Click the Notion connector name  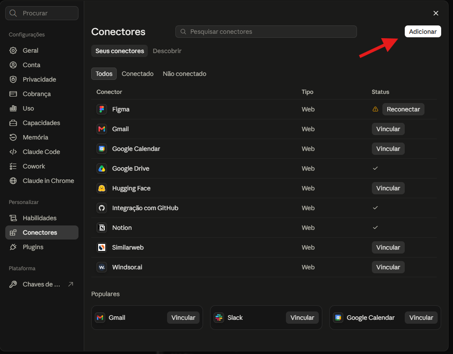122,228
